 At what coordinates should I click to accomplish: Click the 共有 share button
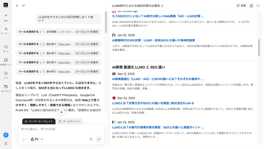pyautogui.click(x=241, y=6)
